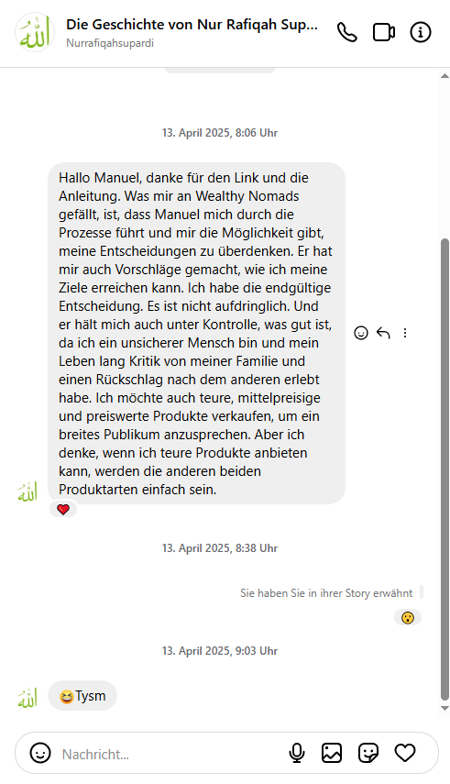This screenshot has width=450, height=784.
Task: Focus the "Nachricht..." message input field
Action: point(170,754)
